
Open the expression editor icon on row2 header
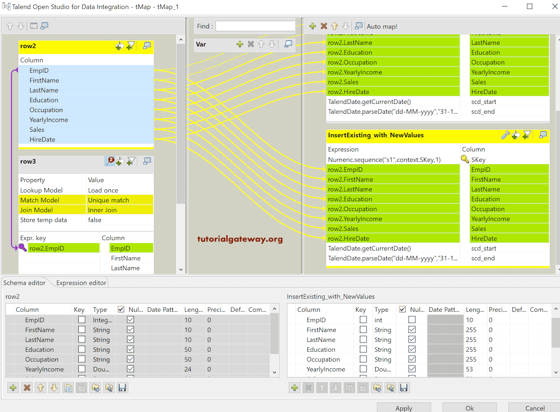point(147,46)
